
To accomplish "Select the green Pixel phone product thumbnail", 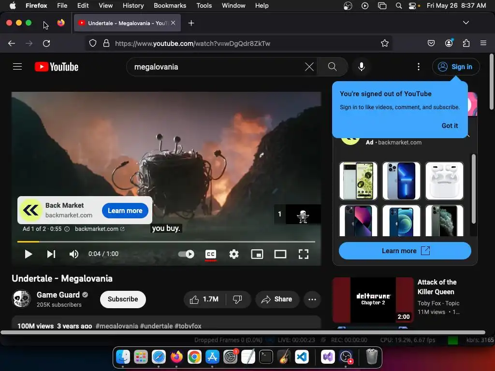I will (x=358, y=181).
